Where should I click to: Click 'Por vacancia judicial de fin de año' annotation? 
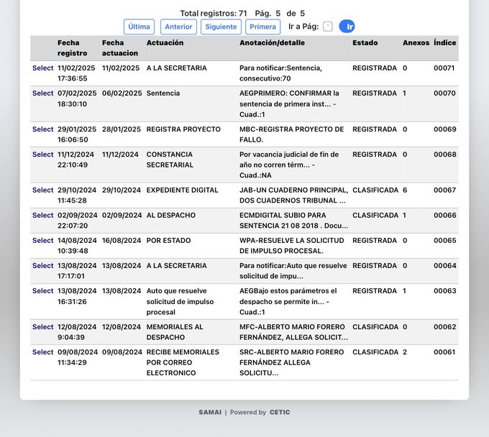(x=289, y=165)
